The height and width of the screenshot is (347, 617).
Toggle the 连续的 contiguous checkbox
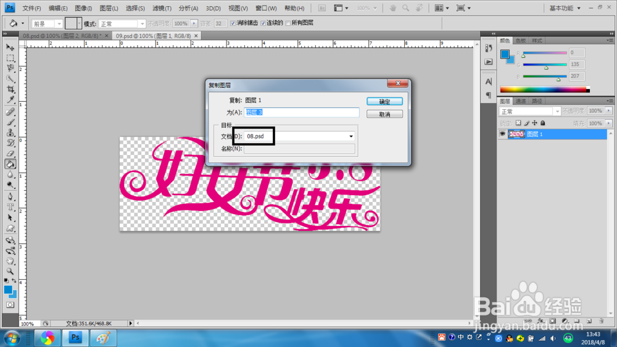click(263, 23)
